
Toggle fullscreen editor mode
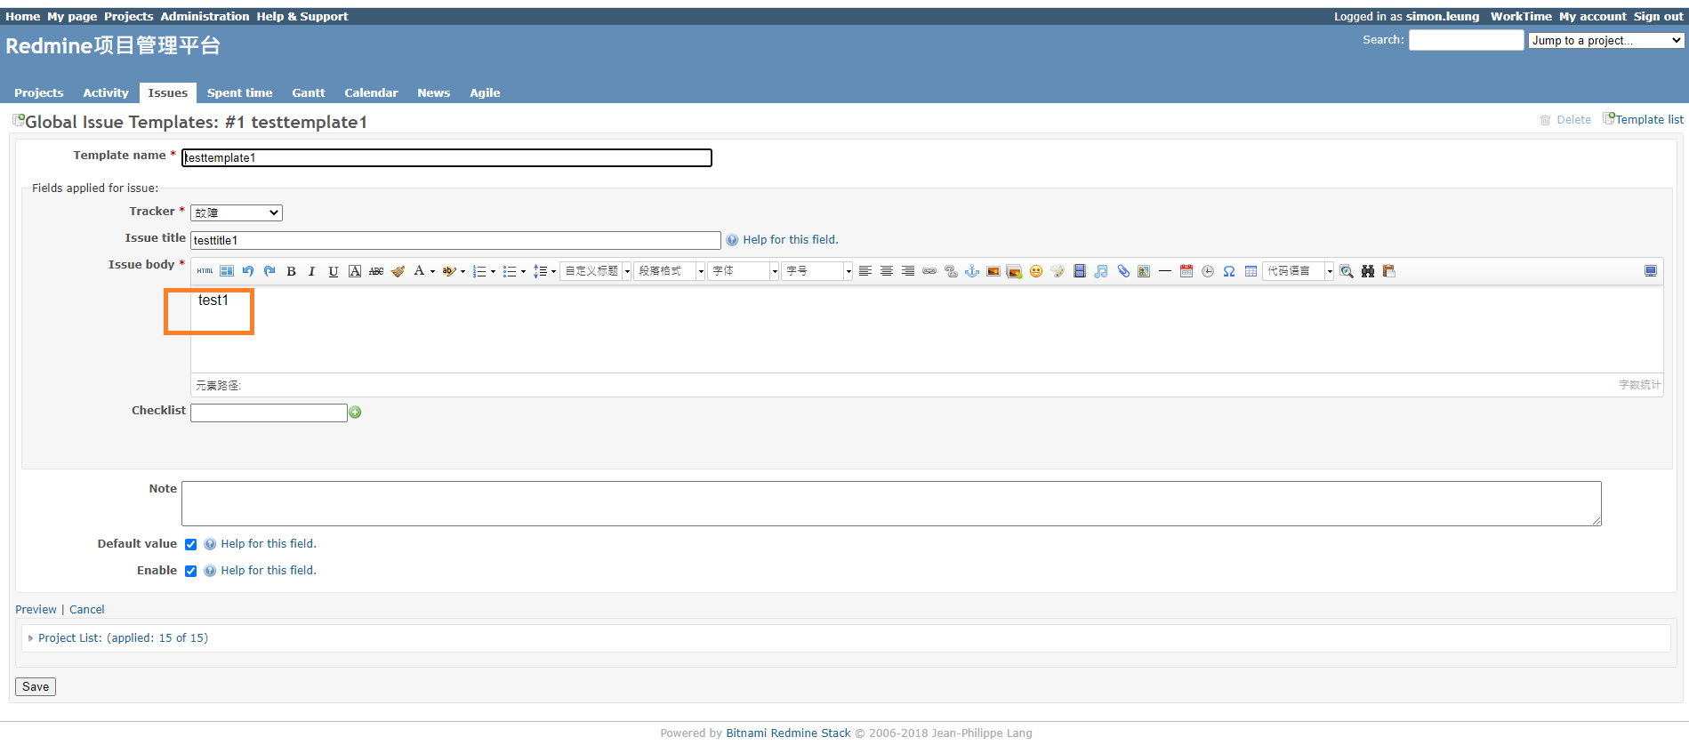click(x=1651, y=271)
